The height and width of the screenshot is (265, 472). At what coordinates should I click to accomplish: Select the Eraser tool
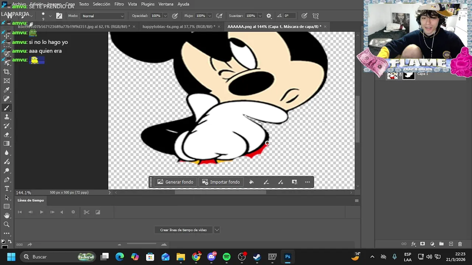(7, 135)
